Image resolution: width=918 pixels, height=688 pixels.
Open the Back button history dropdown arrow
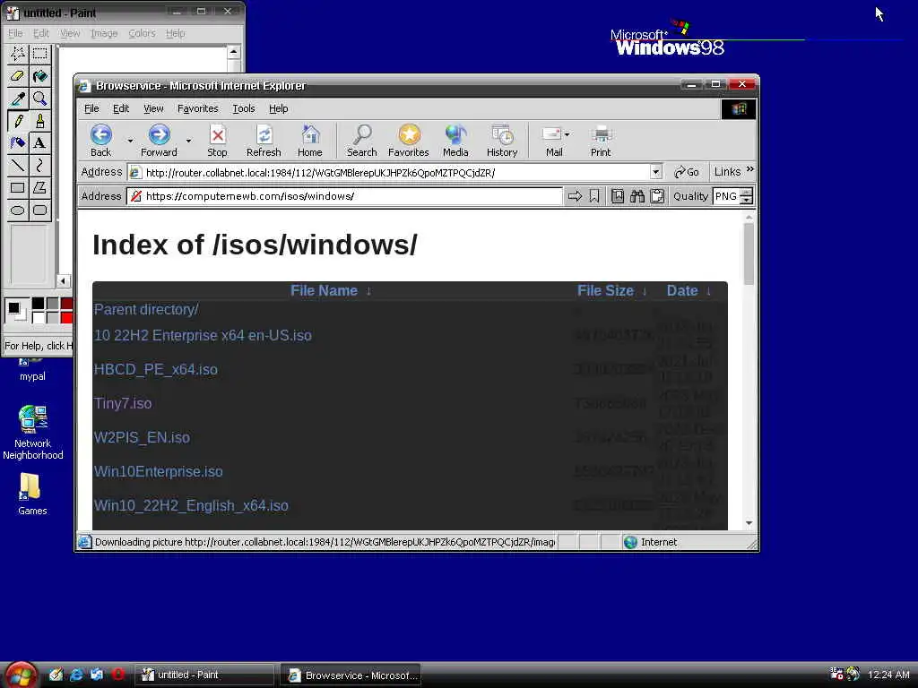130,141
